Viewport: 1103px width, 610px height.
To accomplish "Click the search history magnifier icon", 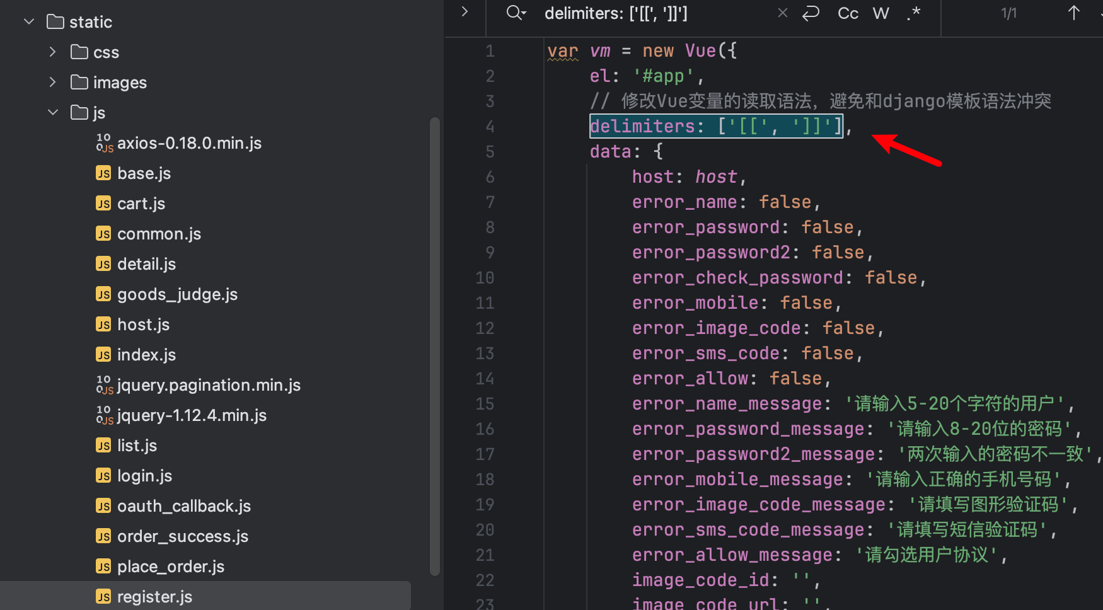I will [x=515, y=13].
